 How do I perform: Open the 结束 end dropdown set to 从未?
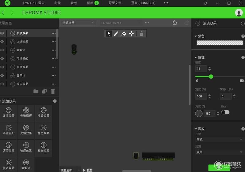(219, 152)
